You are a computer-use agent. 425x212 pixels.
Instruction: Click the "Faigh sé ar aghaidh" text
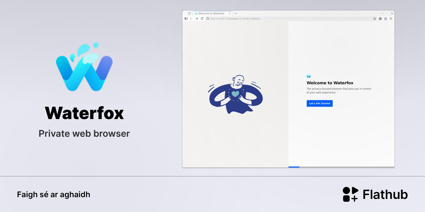point(53,195)
